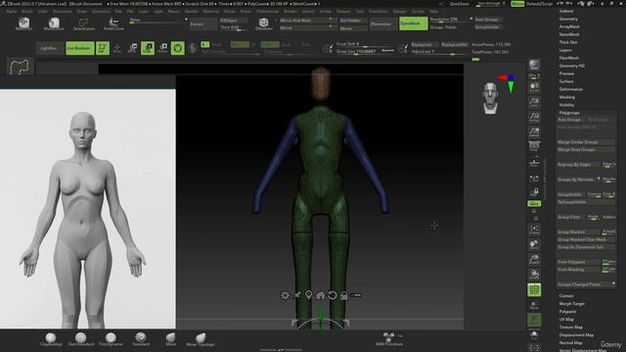
Task: Click the gizmo home reset icon
Action: (x=320, y=295)
